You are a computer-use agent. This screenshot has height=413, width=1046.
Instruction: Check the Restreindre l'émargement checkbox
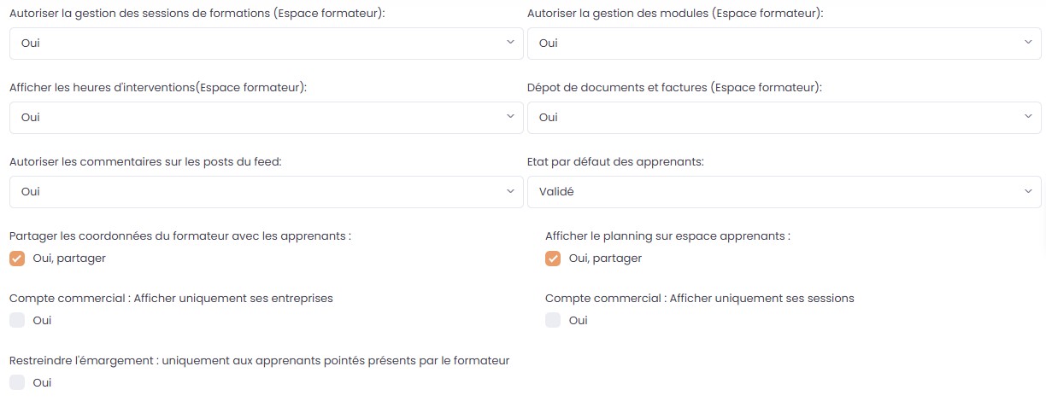17,383
